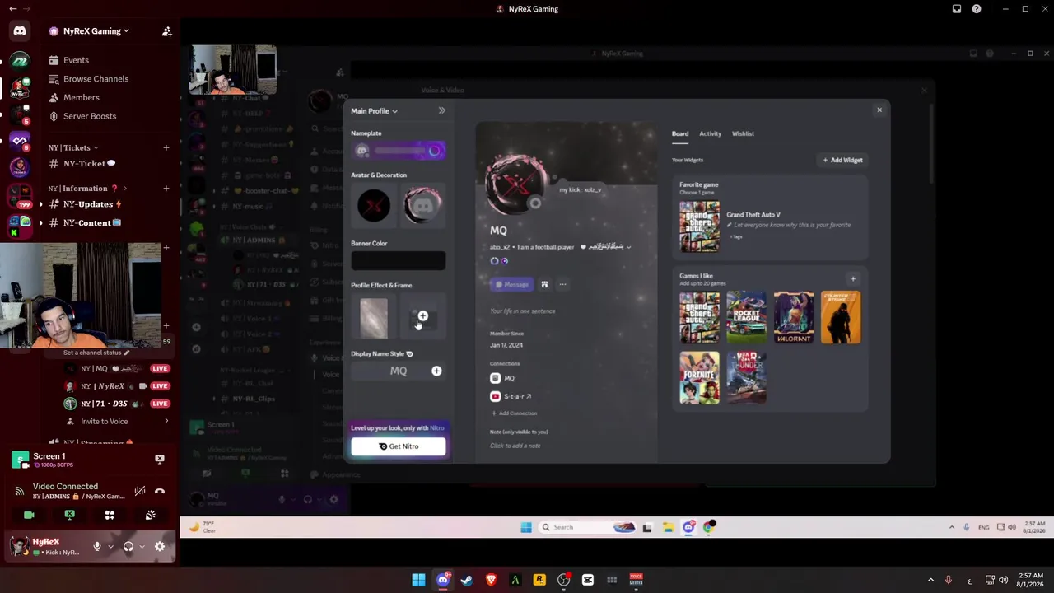Open Discord direct messages home icon
1054x593 pixels.
pos(20,31)
